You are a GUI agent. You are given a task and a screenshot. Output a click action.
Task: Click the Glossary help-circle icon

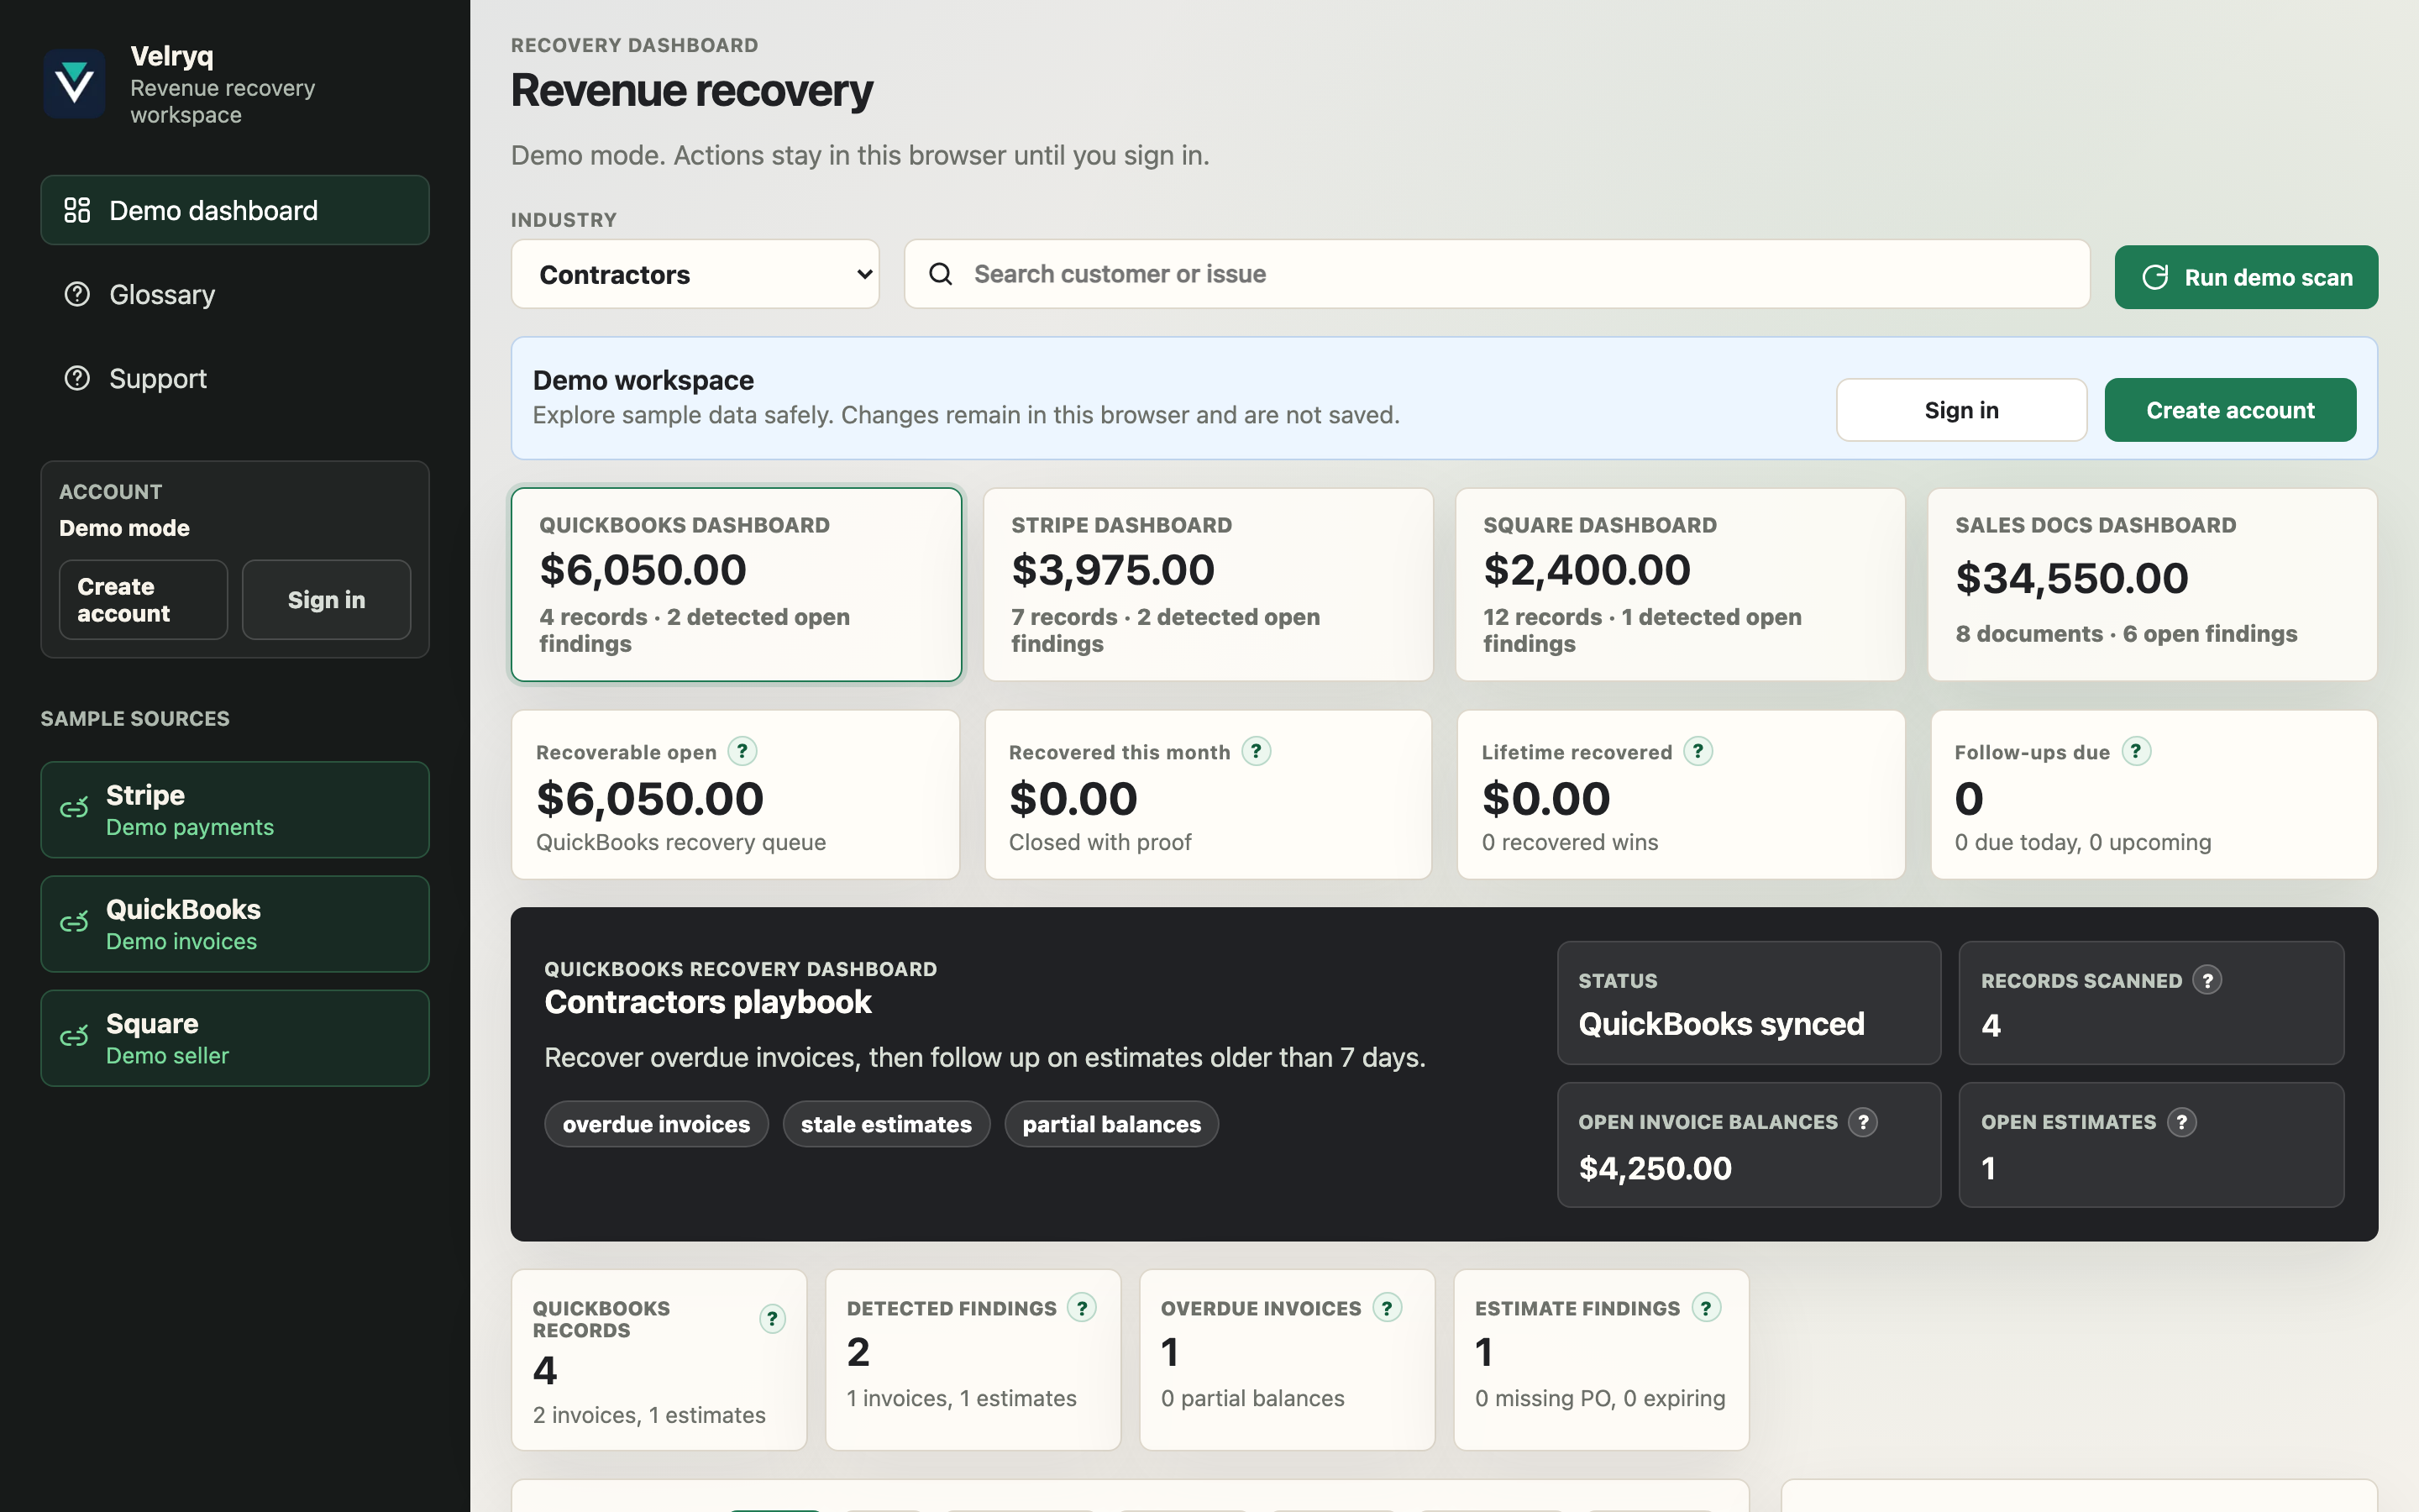(x=77, y=294)
